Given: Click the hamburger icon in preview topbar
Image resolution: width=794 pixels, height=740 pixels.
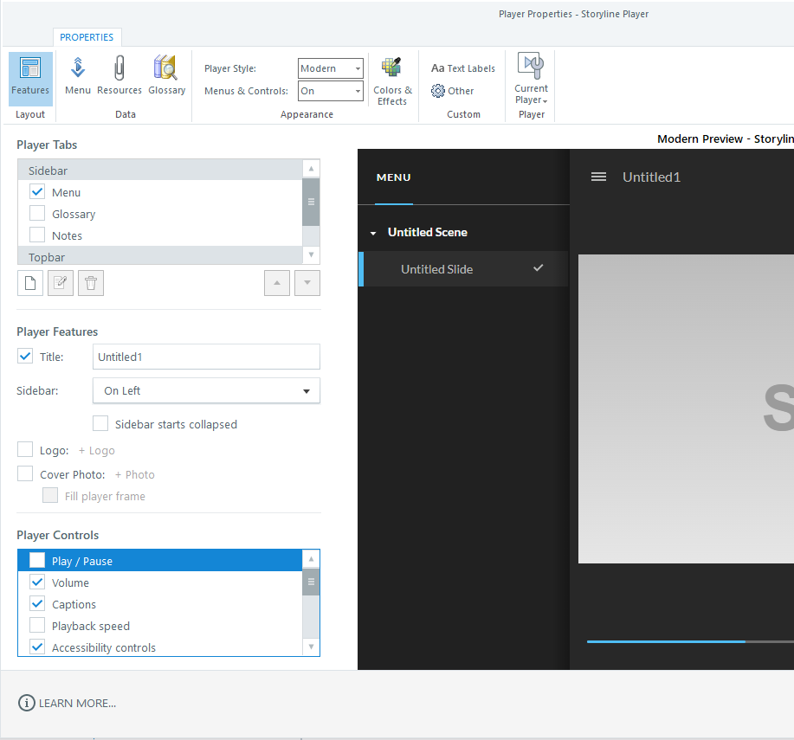Looking at the screenshot, I should [598, 177].
